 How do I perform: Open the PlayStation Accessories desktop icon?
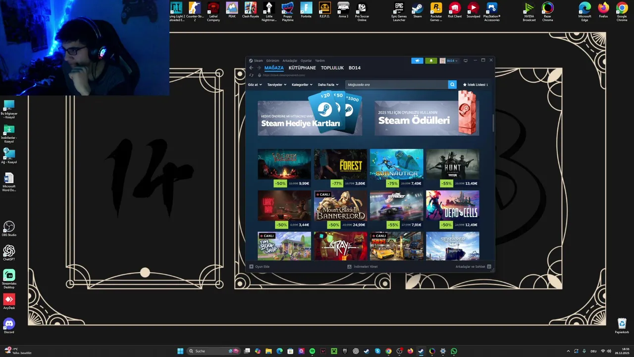(x=491, y=11)
